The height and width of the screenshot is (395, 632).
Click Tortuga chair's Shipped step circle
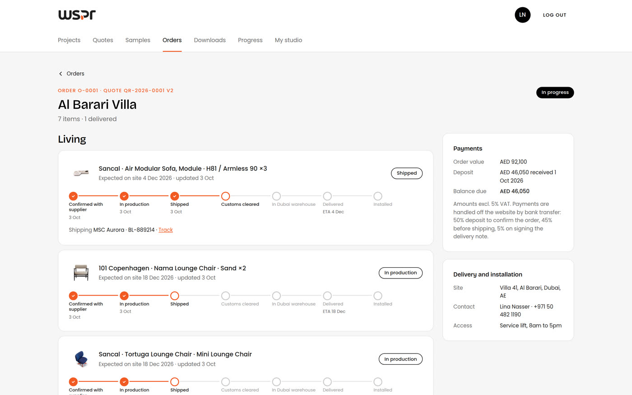coord(175,382)
